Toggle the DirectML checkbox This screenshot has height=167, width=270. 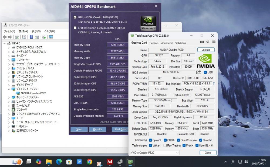(201, 140)
